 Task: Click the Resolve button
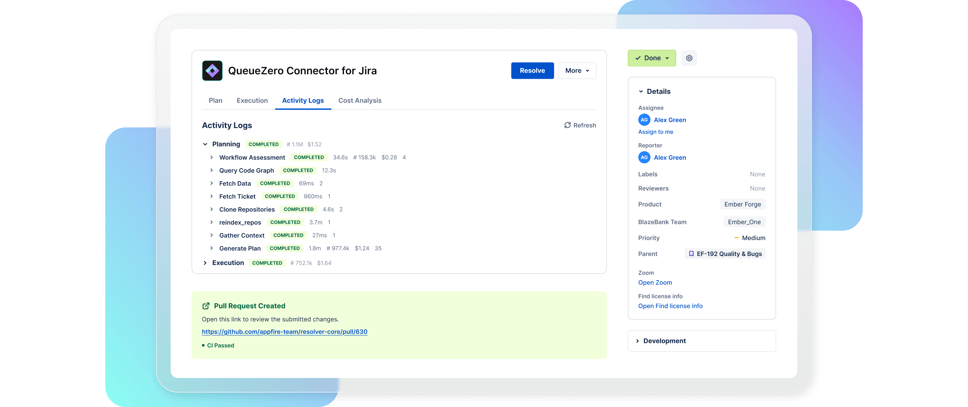pos(532,71)
